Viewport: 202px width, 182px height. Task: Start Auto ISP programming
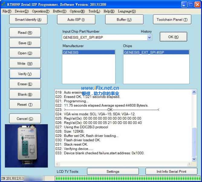point(76,20)
